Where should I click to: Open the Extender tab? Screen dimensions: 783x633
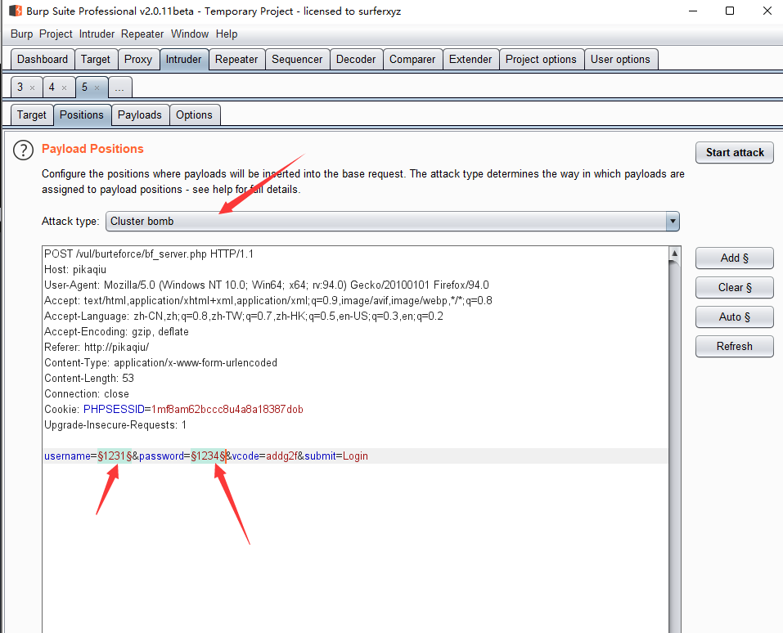pos(470,60)
